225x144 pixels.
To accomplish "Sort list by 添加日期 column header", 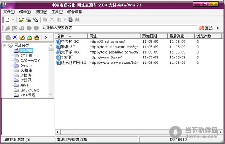I will pyautogui.click(x=154, y=36).
